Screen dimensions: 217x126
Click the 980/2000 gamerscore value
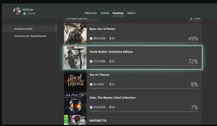tap(99, 38)
